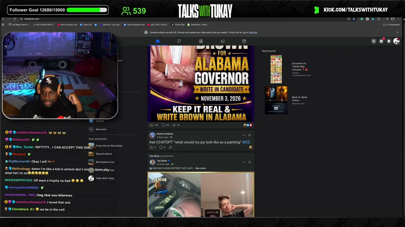Click Kenny Holmes' profile picture
Screen dimensions: 405x227
tap(153, 135)
